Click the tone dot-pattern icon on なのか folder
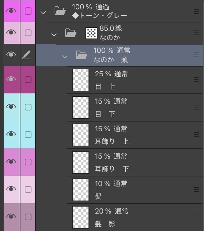204x231 pixels. (91, 33)
